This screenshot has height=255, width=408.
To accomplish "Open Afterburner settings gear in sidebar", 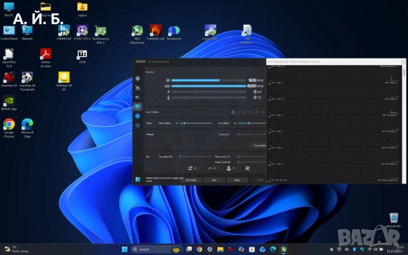I will (x=138, y=78).
